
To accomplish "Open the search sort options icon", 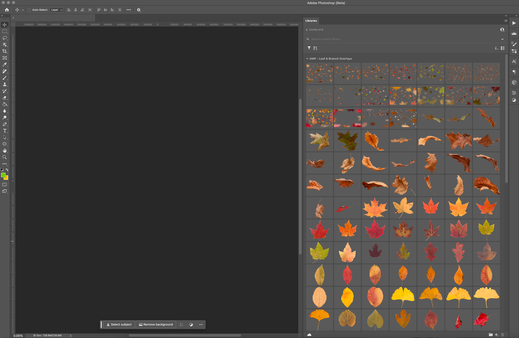I will pyautogui.click(x=315, y=48).
